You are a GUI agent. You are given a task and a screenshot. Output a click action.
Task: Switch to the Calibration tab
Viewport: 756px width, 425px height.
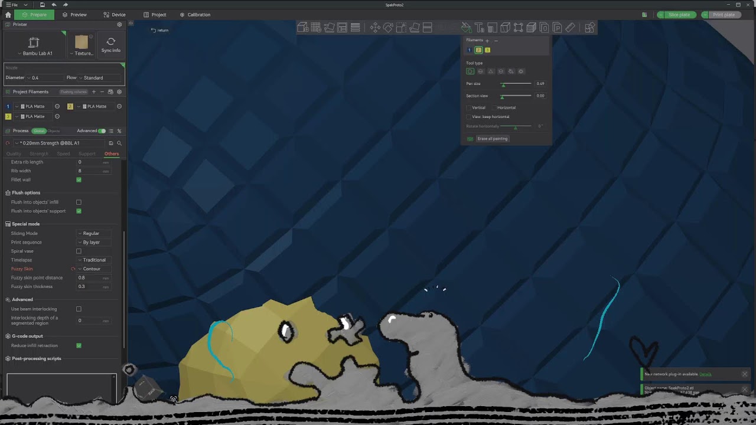point(195,15)
